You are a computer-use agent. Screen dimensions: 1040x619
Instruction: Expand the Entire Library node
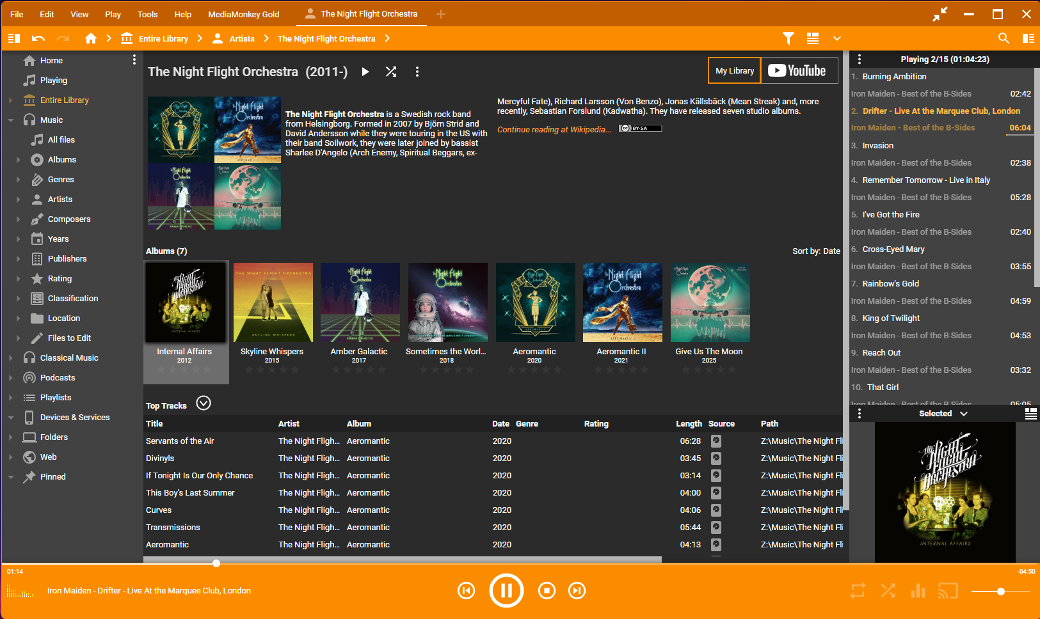click(x=11, y=100)
